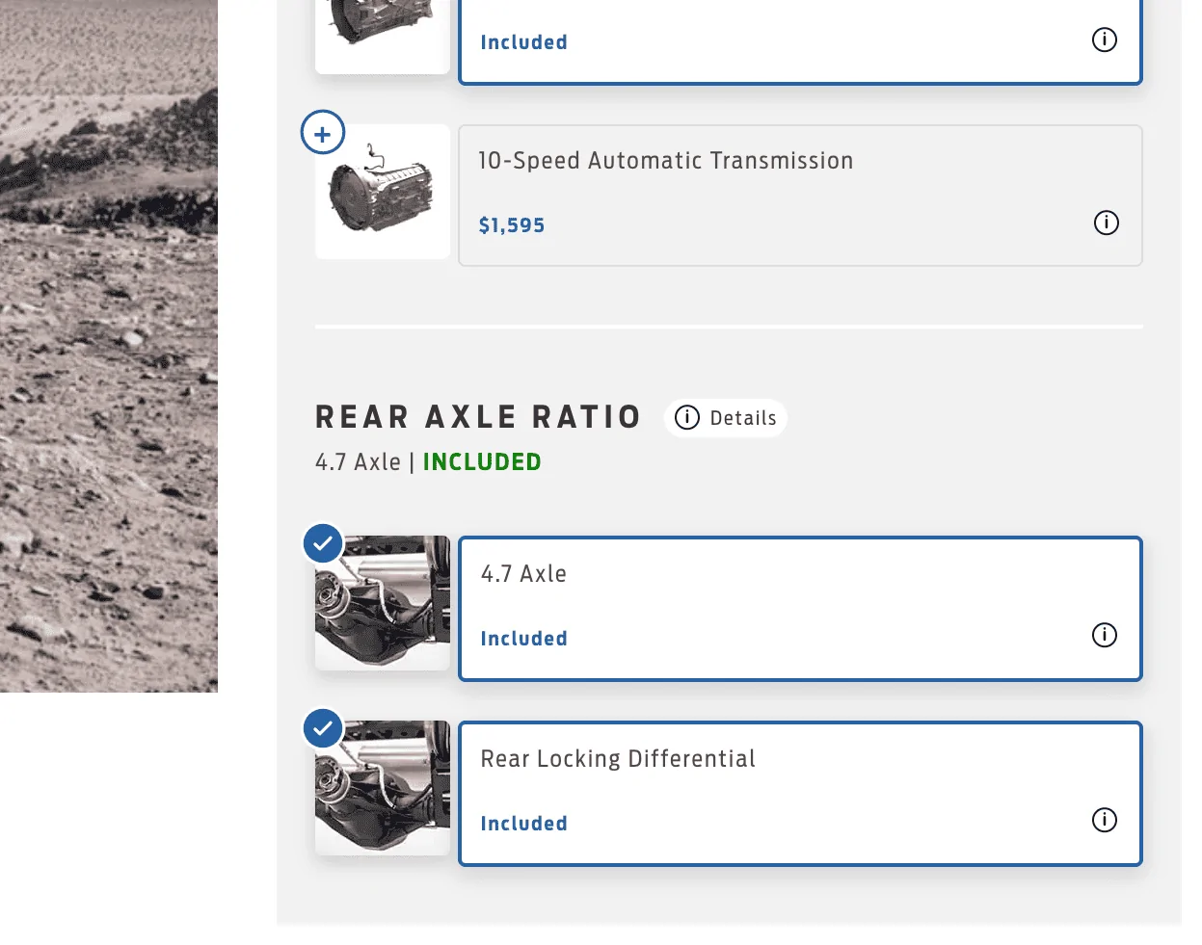Select the Rear Locking Differential card

pos(800,794)
